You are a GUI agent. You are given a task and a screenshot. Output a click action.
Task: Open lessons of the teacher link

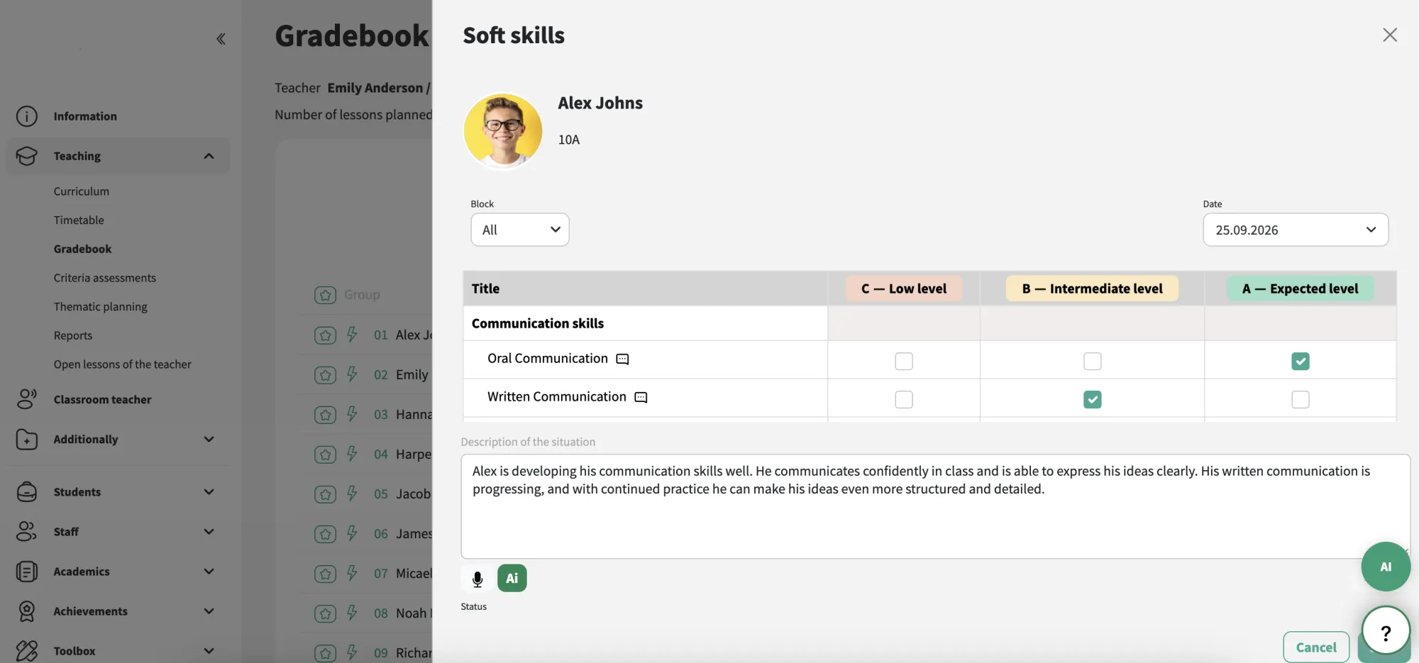(x=123, y=364)
